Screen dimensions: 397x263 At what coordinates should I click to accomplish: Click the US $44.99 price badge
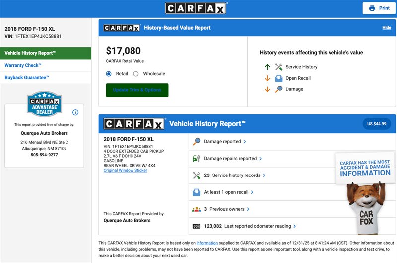[377, 124]
